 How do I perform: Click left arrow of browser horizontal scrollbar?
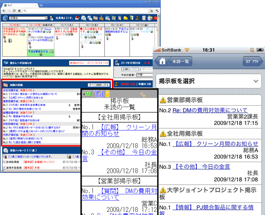[2, 171]
